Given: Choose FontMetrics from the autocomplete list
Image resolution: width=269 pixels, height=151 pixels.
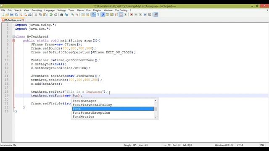Looking at the screenshot, I should (x=113, y=117).
